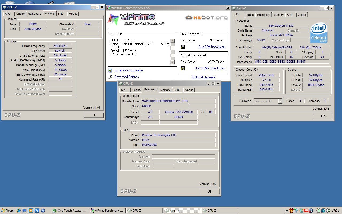The height and width of the screenshot is (214, 342).
Task: Click the chipset value 'Xpress 1250 (RS600)'
Action: click(179, 112)
